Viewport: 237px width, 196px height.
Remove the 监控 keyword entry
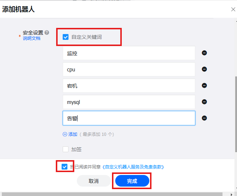pyautogui.click(x=204, y=53)
